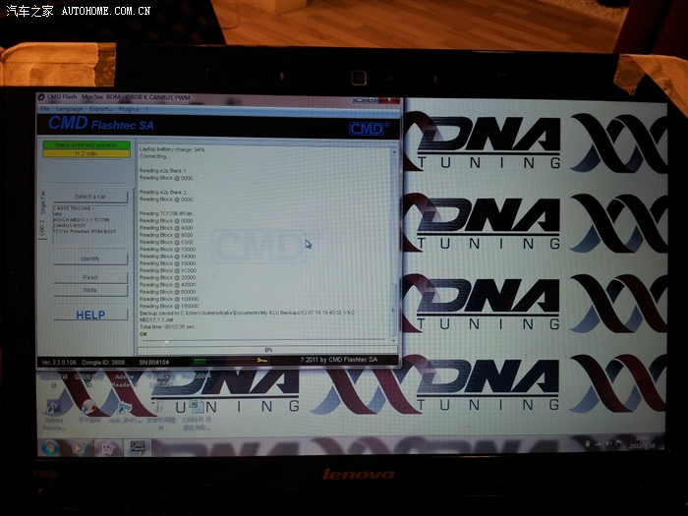Switch to the OBD 2 vertical tab
The height and width of the screenshot is (516, 688).
(42, 228)
